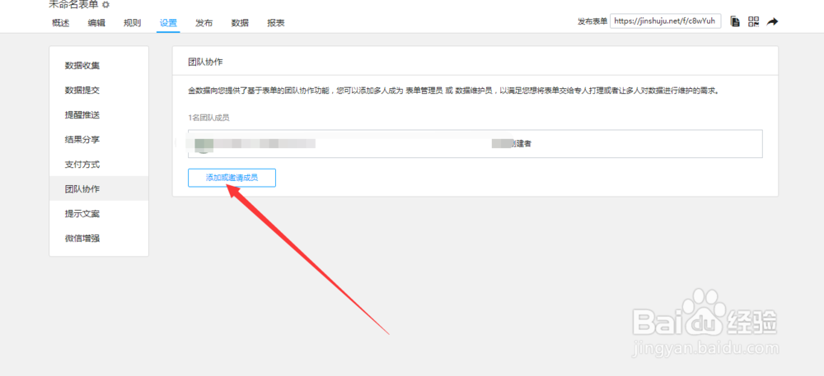Screen dimensions: 824x376
Task: Switch to the 概述 tab
Action: click(60, 23)
